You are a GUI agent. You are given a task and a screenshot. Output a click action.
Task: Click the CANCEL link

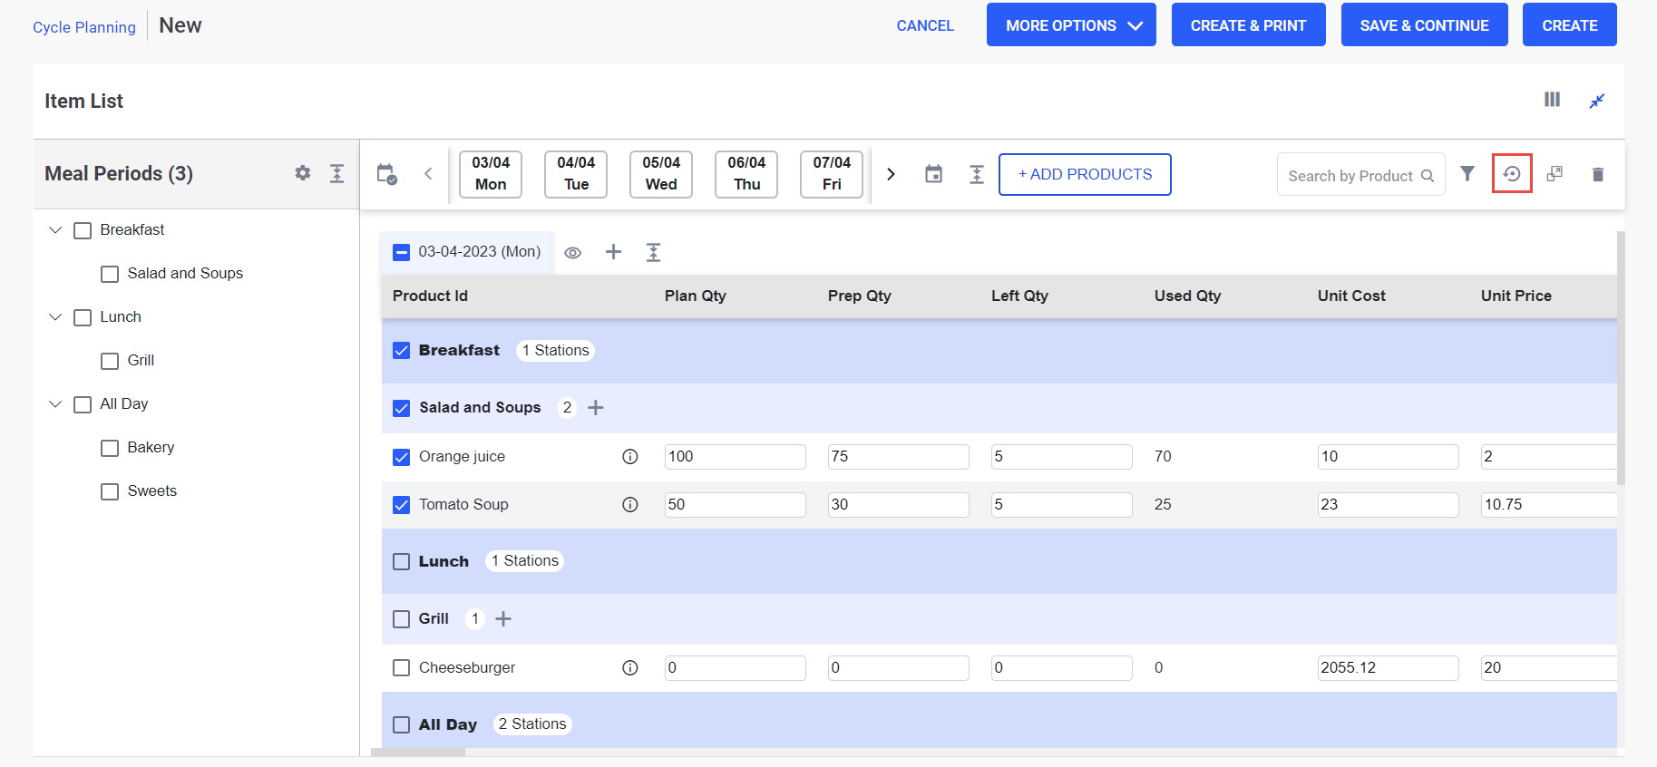tap(925, 25)
